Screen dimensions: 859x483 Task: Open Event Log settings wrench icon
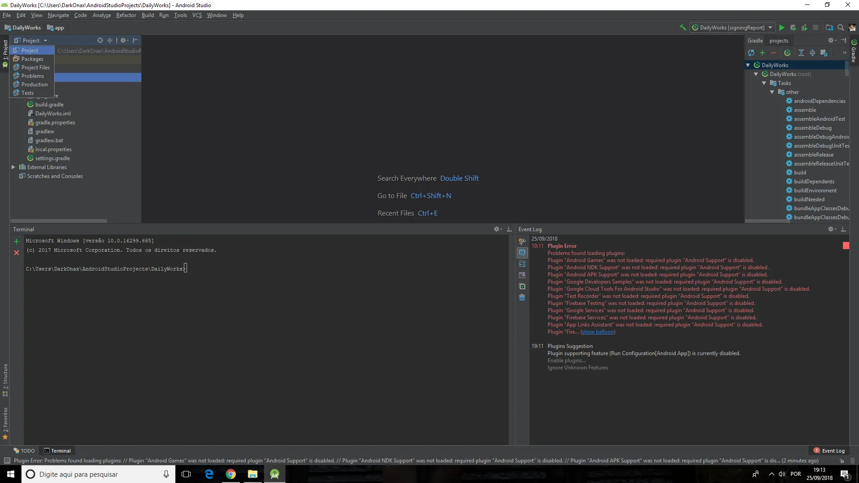[x=522, y=241]
